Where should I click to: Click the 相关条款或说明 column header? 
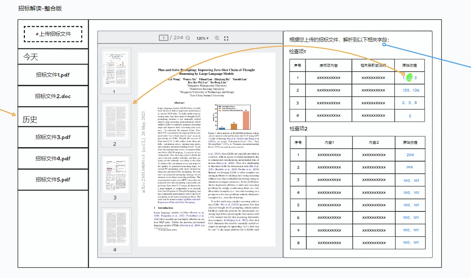[373, 65]
